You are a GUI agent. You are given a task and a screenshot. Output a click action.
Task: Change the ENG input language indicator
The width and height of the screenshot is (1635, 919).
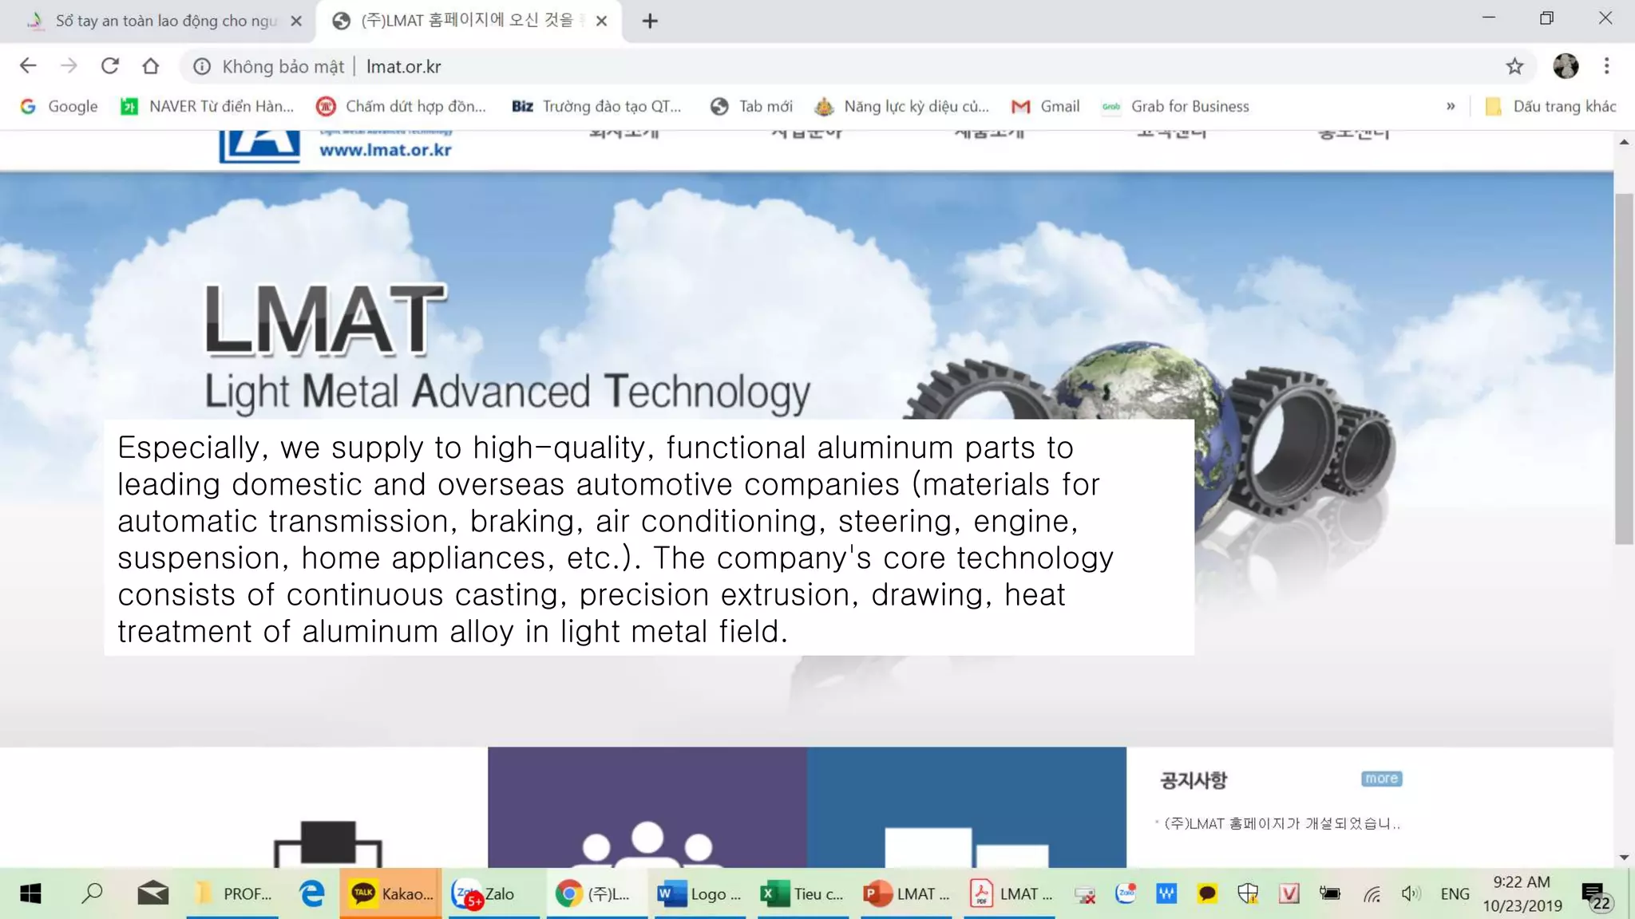(1455, 894)
